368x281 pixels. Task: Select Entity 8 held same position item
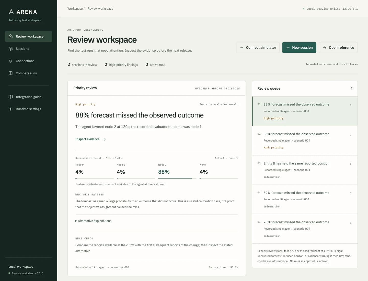305,170
